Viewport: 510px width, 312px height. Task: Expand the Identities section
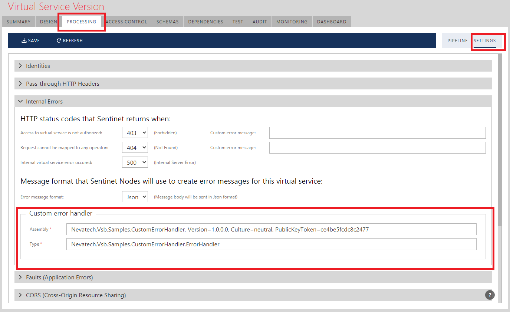[x=38, y=66]
